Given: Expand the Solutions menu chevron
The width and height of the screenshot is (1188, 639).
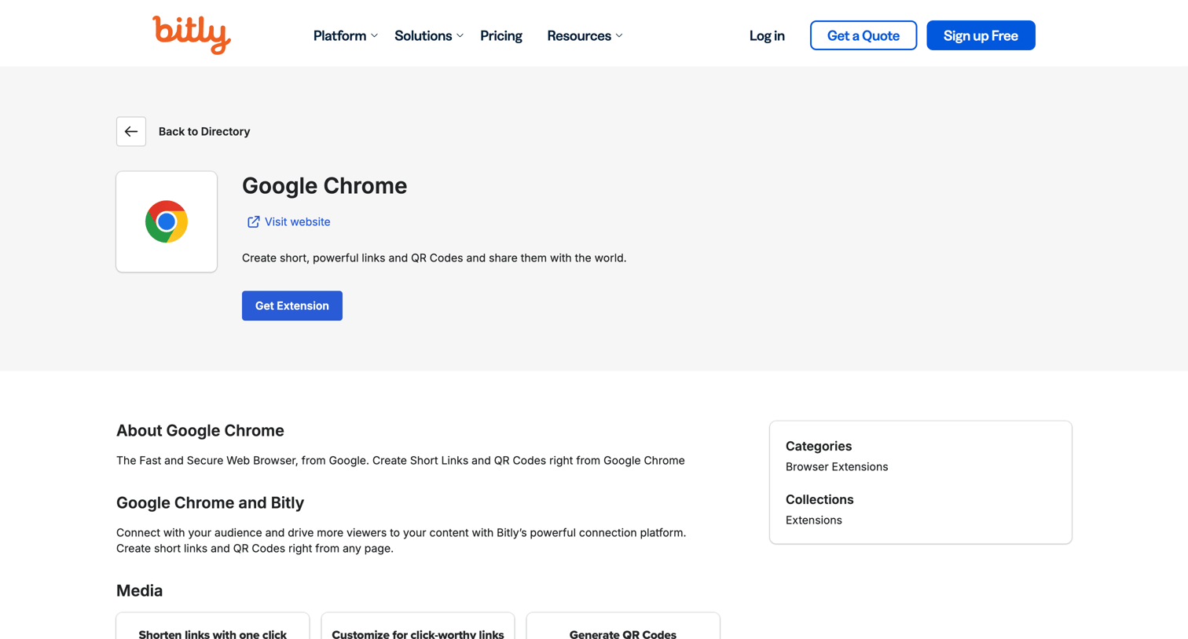Looking at the screenshot, I should click(x=460, y=36).
